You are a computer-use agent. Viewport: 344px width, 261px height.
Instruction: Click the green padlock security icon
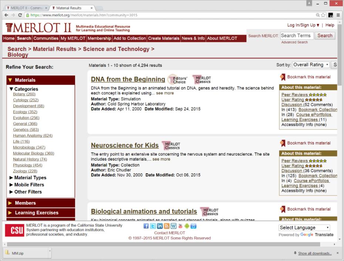coord(27,15)
